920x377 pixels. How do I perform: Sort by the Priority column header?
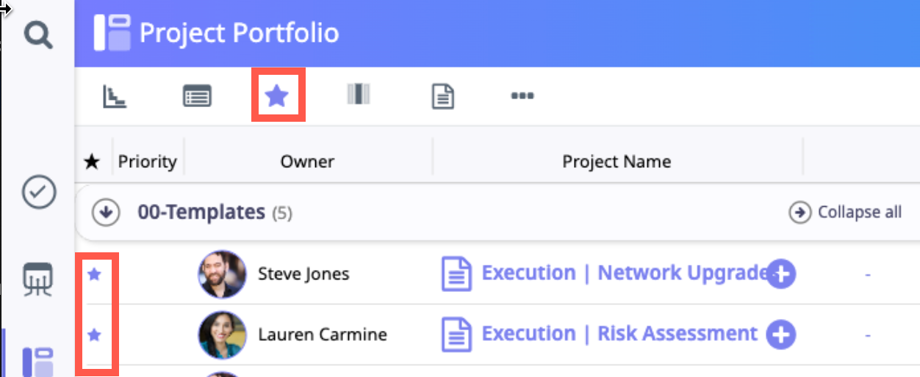[148, 161]
